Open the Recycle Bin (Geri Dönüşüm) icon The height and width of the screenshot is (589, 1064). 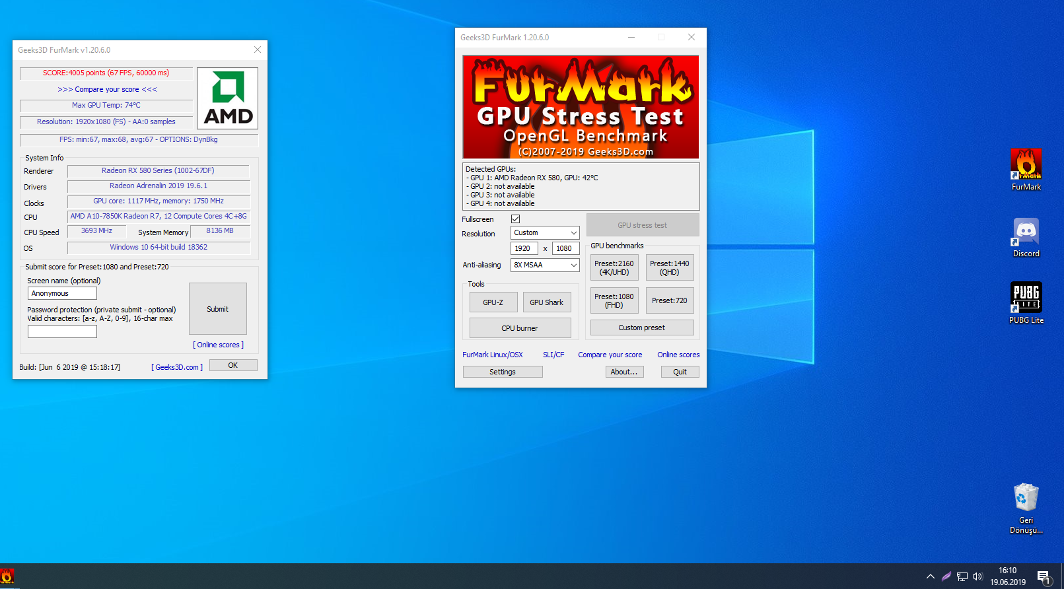1026,499
